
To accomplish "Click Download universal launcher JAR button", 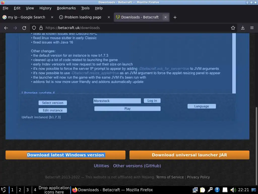I will 189,155.
